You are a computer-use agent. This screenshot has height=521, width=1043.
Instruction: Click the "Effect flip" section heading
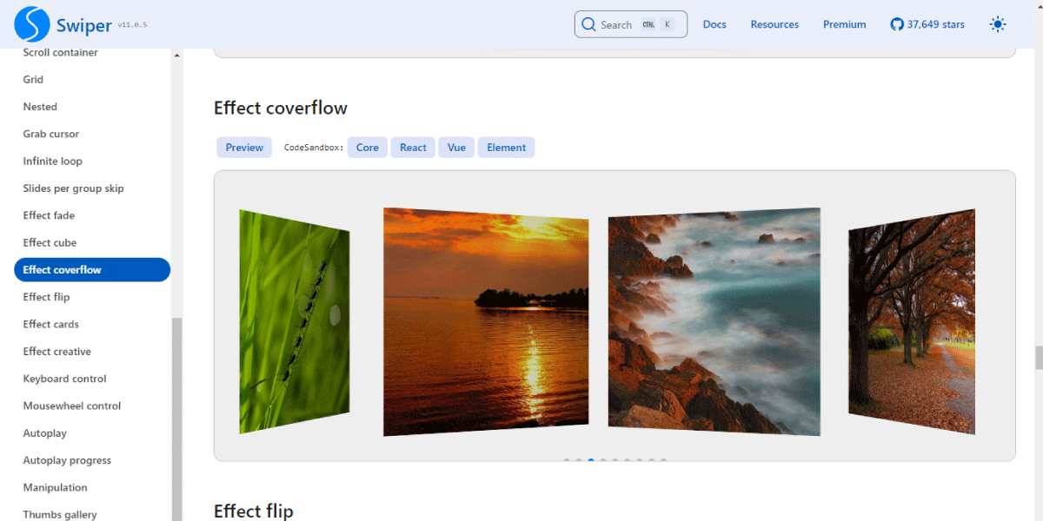pyautogui.click(x=254, y=511)
